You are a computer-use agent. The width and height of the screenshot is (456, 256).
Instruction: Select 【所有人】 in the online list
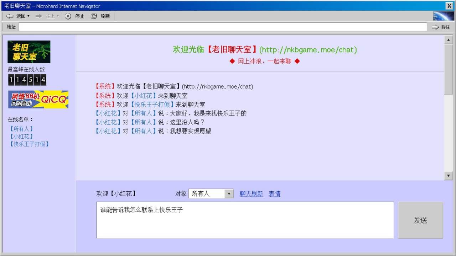pos(21,129)
